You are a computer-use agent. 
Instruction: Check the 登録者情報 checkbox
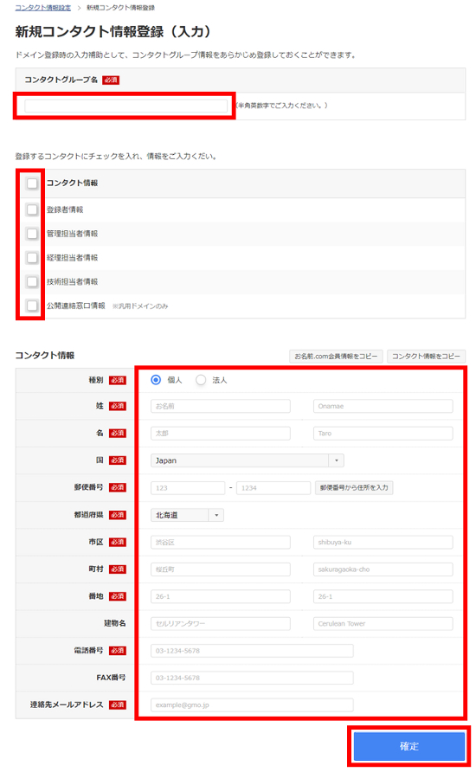coord(32,209)
